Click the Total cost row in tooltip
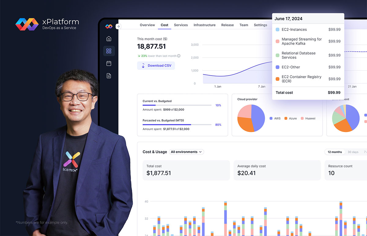This screenshot has height=236, width=367. [x=308, y=93]
